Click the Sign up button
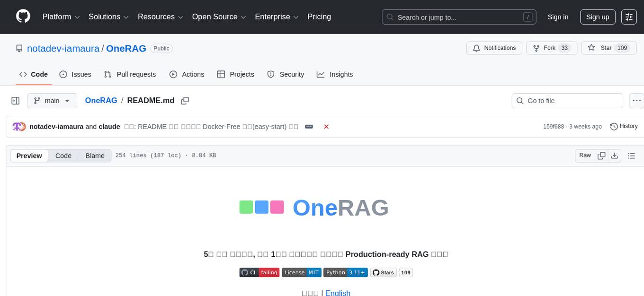The width and height of the screenshot is (644, 296). coord(597,17)
